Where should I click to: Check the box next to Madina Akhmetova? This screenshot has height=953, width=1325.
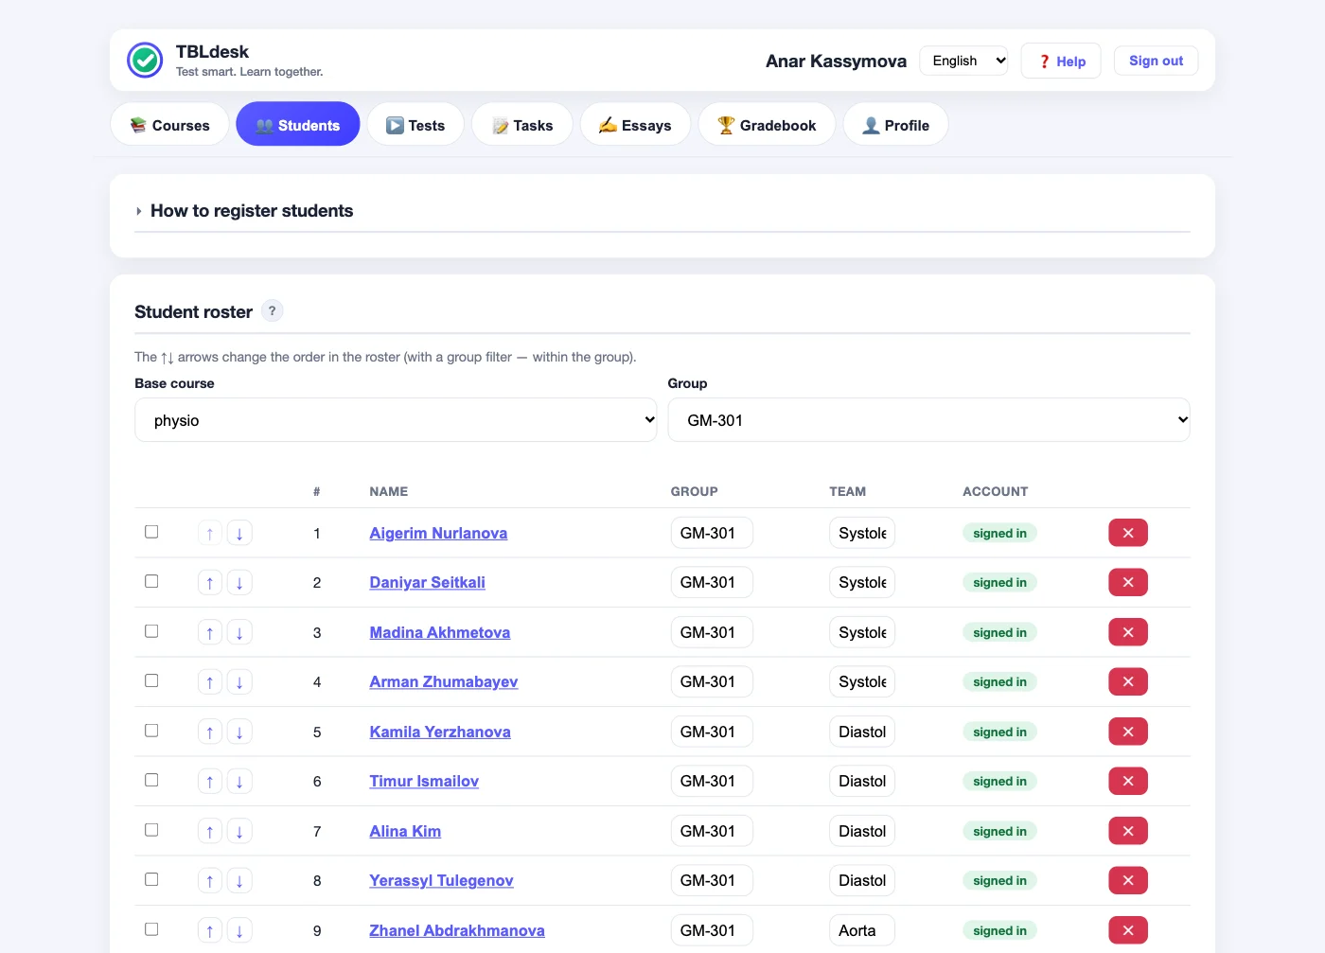[151, 631]
